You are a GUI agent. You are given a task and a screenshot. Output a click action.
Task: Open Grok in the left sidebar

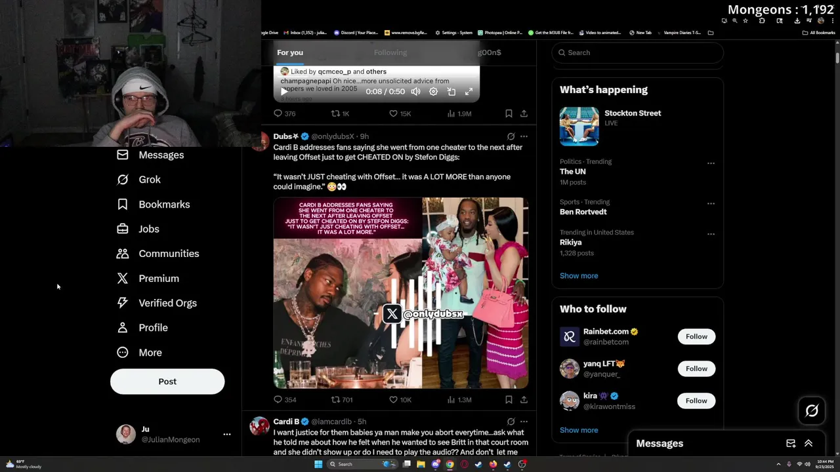pos(138,180)
